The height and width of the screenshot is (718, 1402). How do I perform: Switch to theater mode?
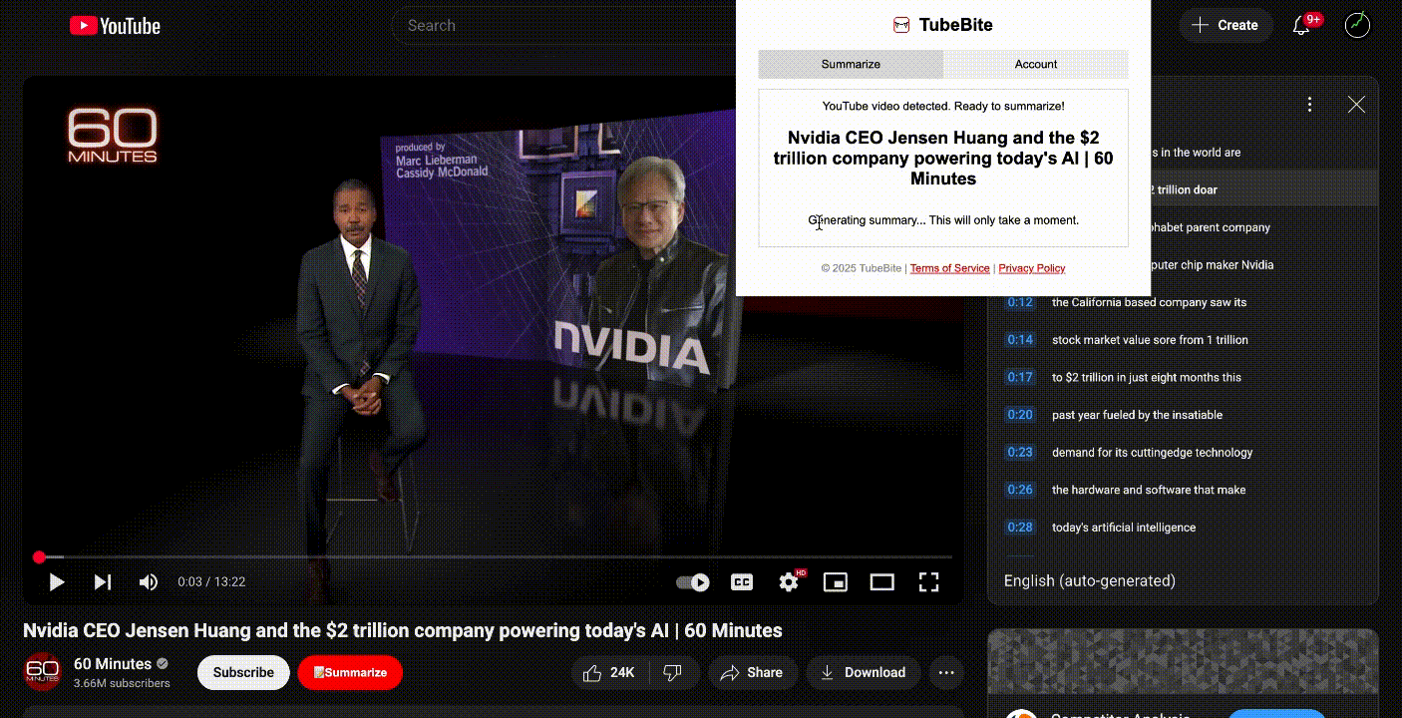click(882, 582)
